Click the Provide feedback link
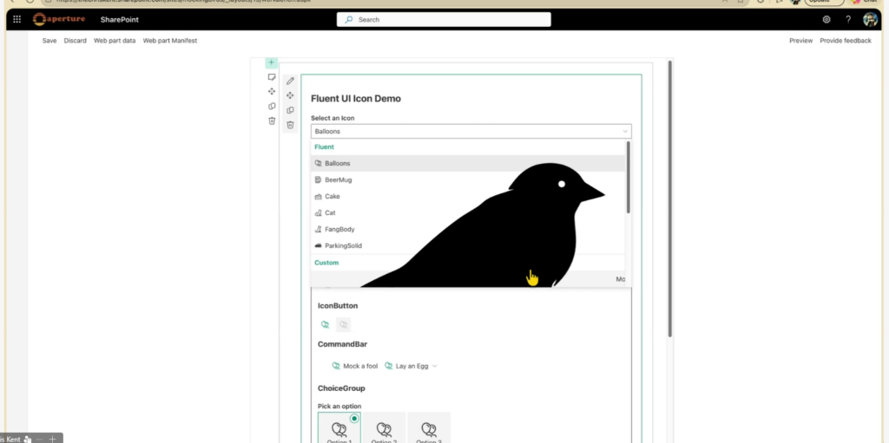The image size is (889, 443). point(846,41)
